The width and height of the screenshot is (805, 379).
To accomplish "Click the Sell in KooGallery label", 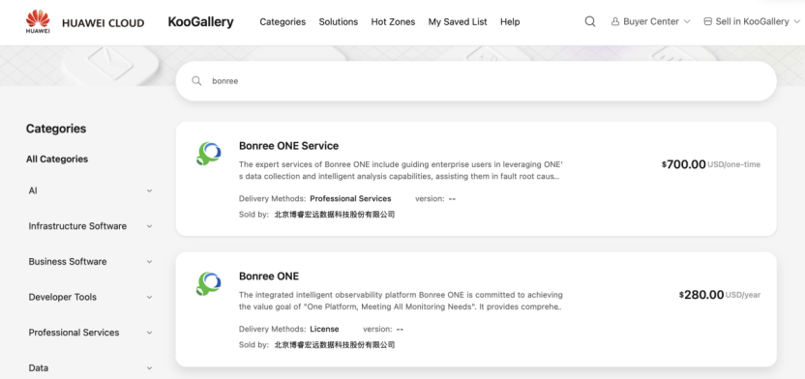I will tap(752, 22).
